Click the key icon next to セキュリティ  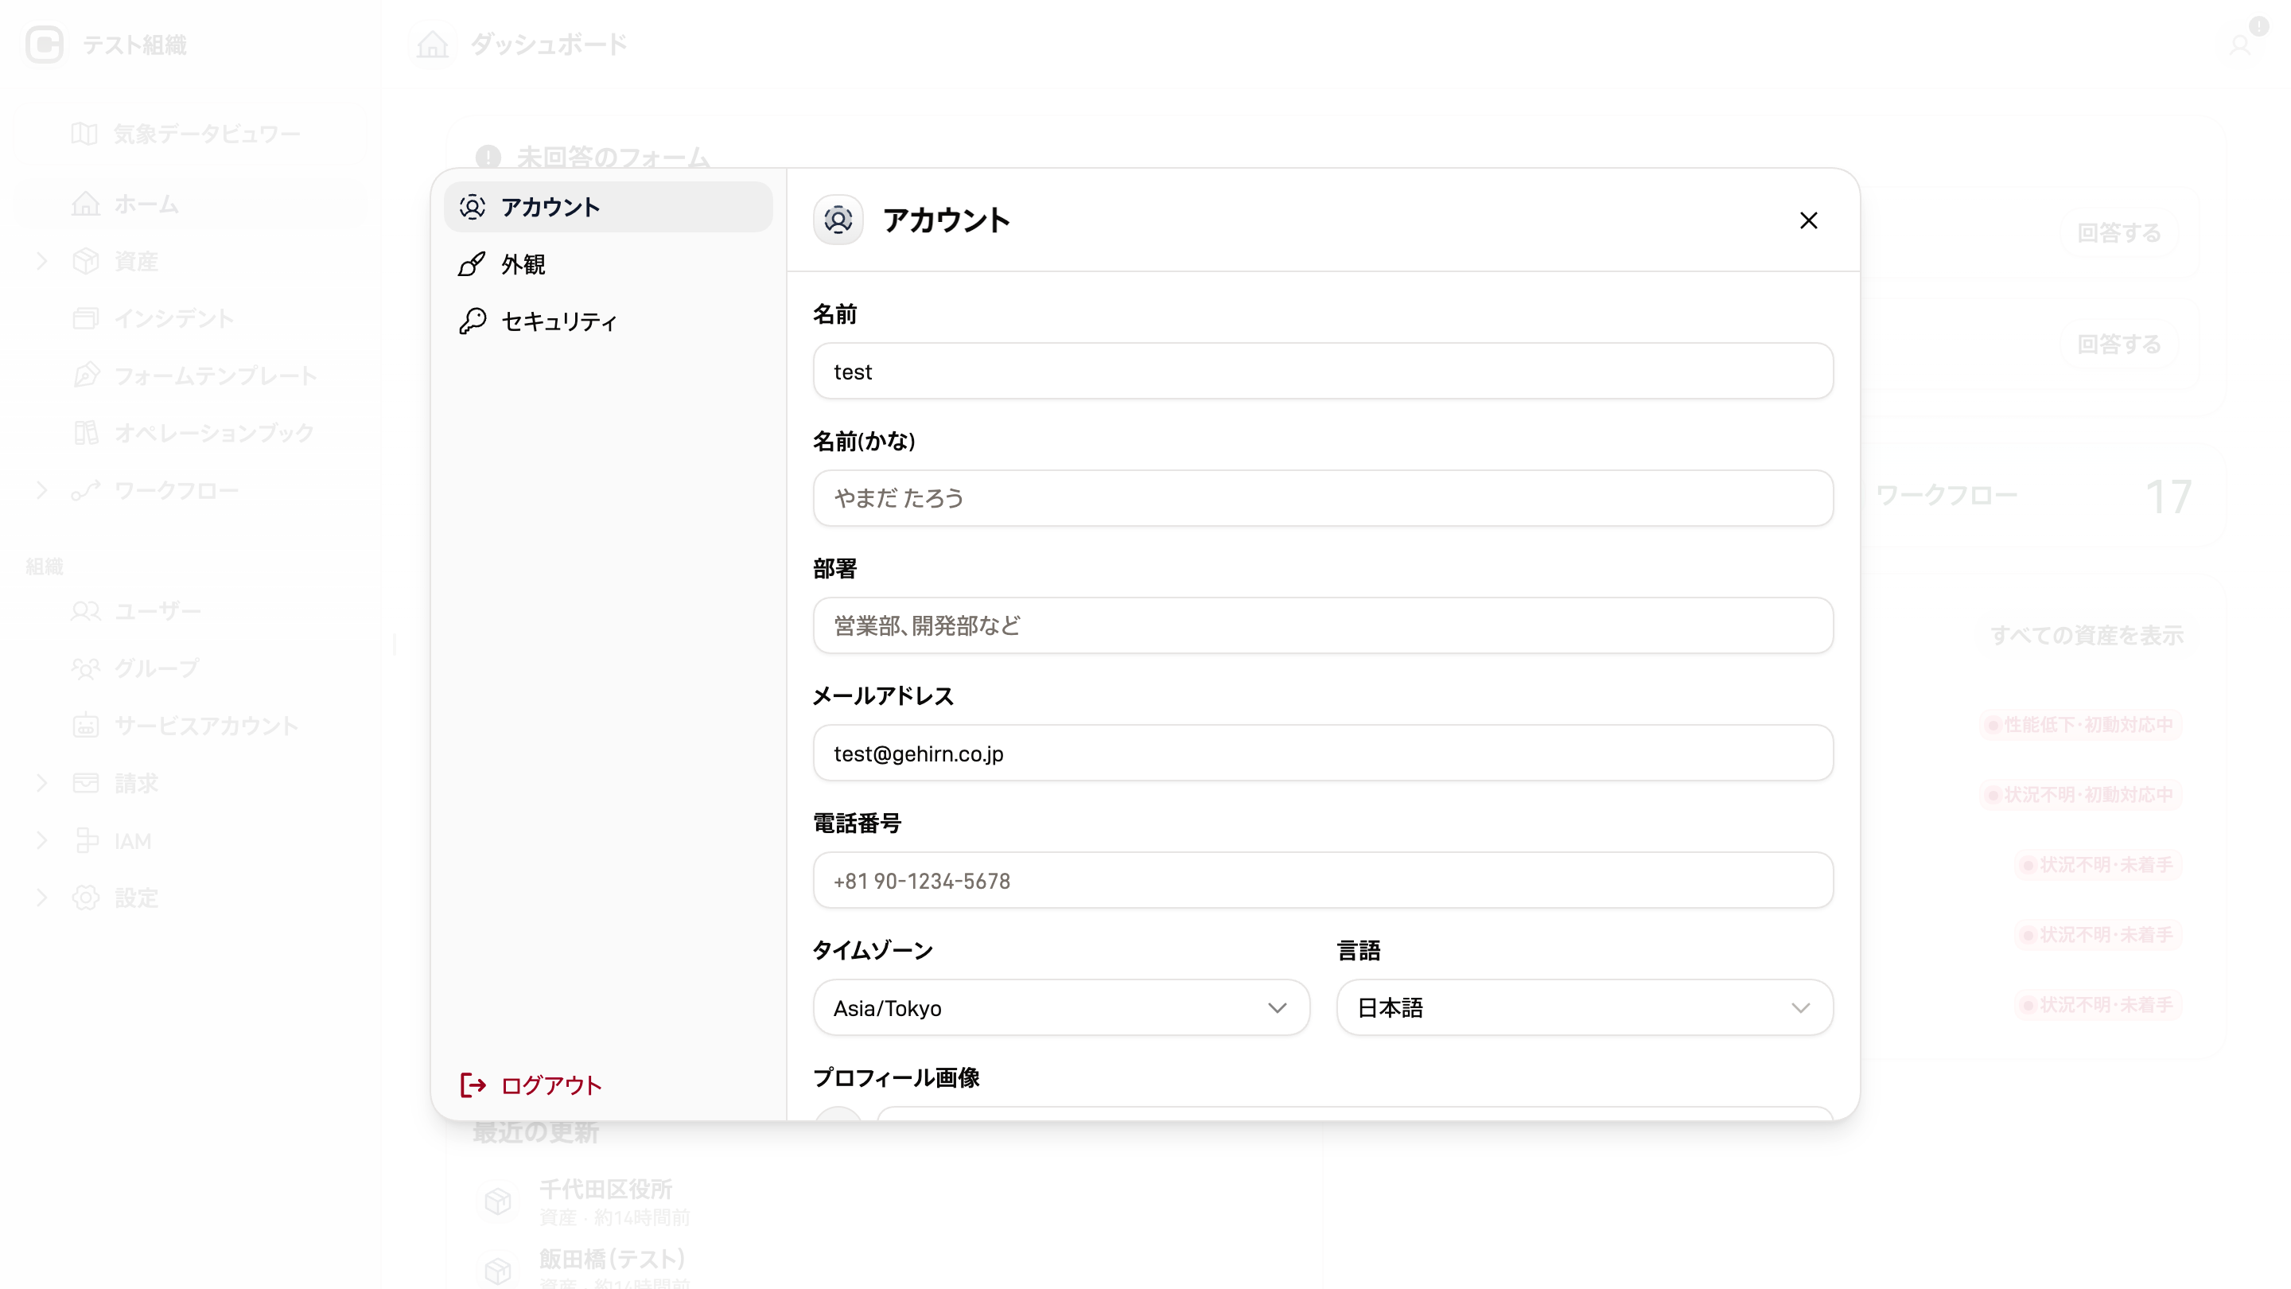point(473,321)
